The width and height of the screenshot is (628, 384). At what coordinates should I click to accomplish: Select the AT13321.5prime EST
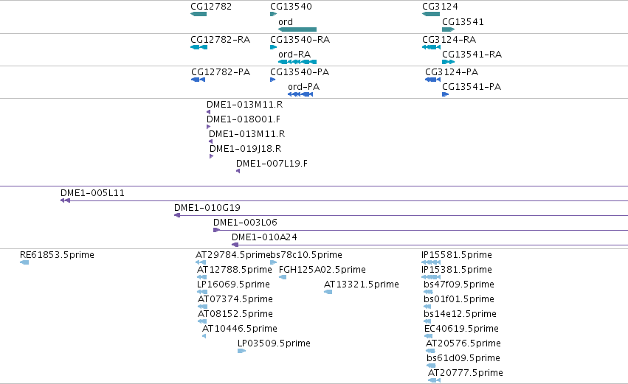point(328,292)
